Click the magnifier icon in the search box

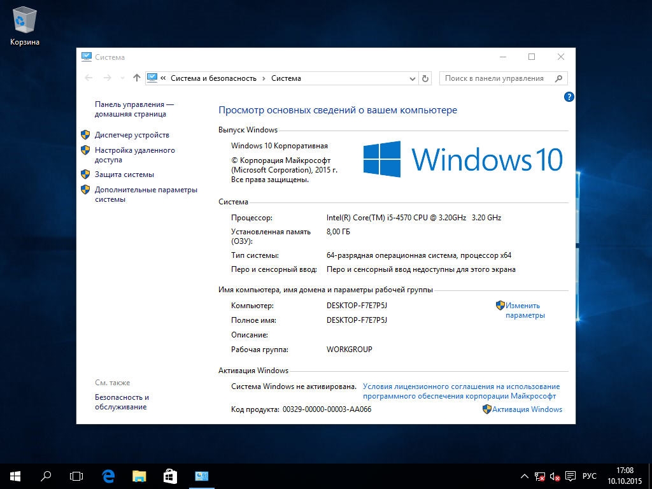tap(559, 78)
